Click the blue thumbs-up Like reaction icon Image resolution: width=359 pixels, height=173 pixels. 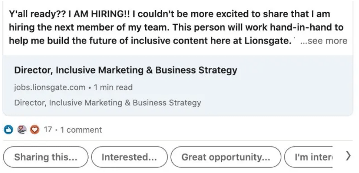point(9,130)
